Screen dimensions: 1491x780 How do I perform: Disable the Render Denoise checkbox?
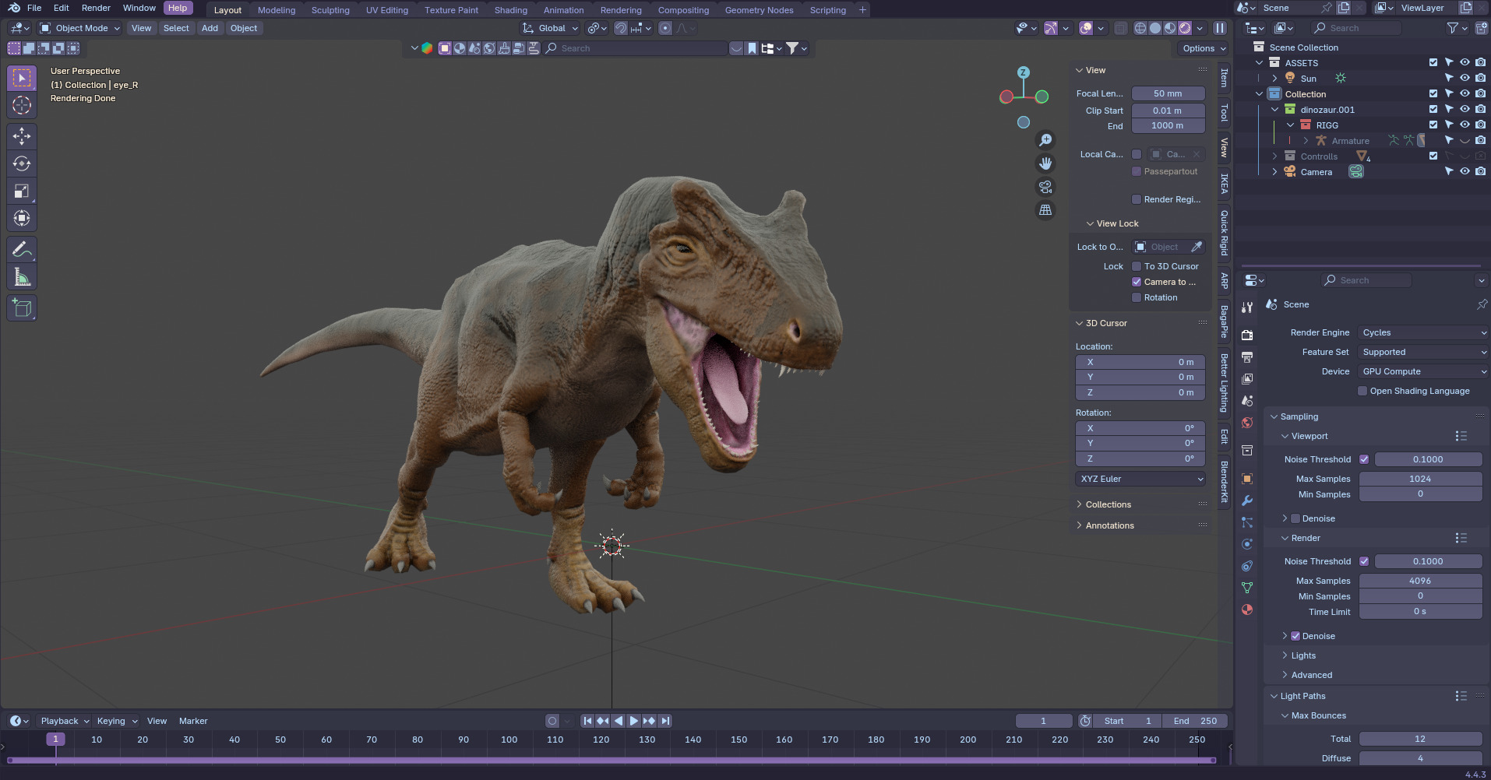coord(1295,636)
